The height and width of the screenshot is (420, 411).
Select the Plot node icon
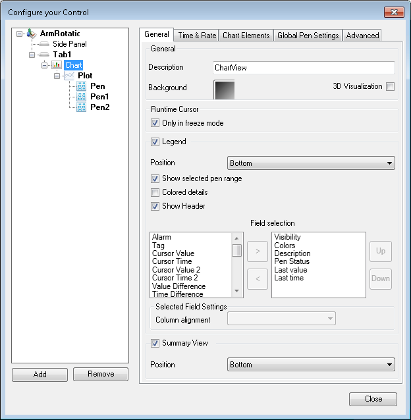[69, 76]
